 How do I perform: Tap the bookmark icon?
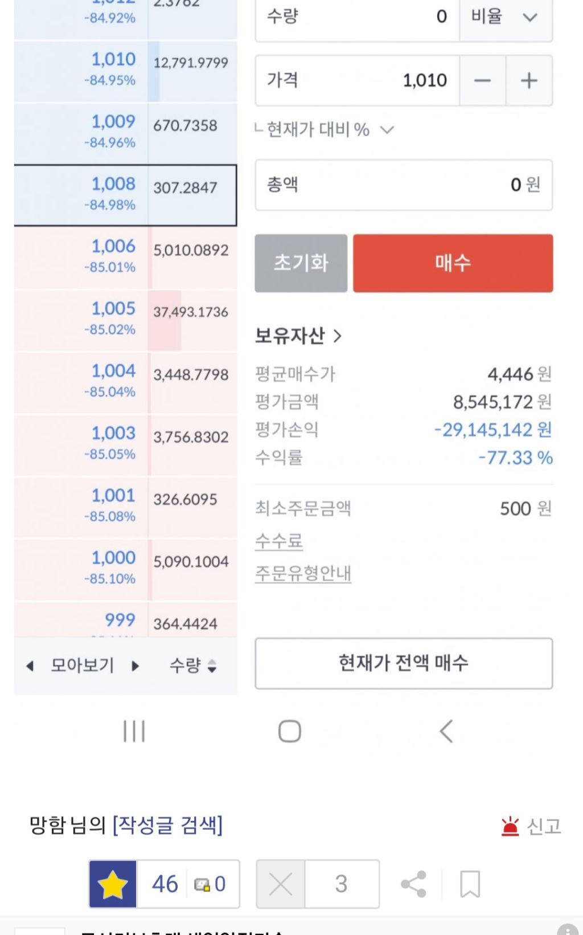click(470, 884)
